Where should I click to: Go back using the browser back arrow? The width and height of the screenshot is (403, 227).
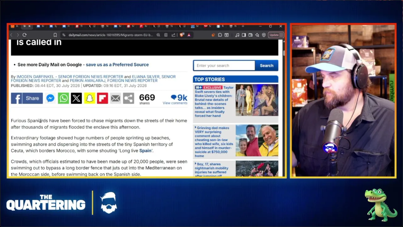[x=11, y=35]
